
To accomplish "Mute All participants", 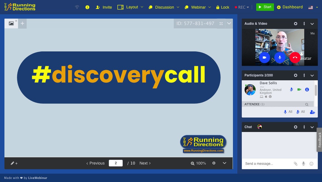I will tap(300, 112).
